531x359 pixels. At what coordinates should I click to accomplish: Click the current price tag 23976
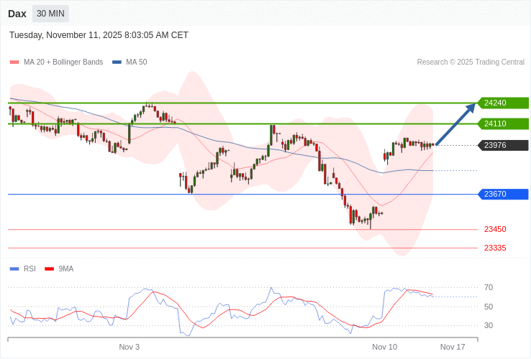503,145
